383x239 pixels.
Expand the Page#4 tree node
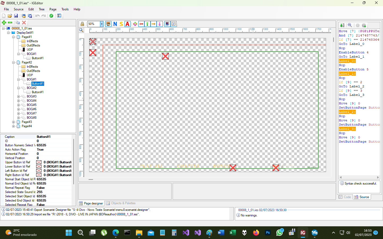pos(14,126)
